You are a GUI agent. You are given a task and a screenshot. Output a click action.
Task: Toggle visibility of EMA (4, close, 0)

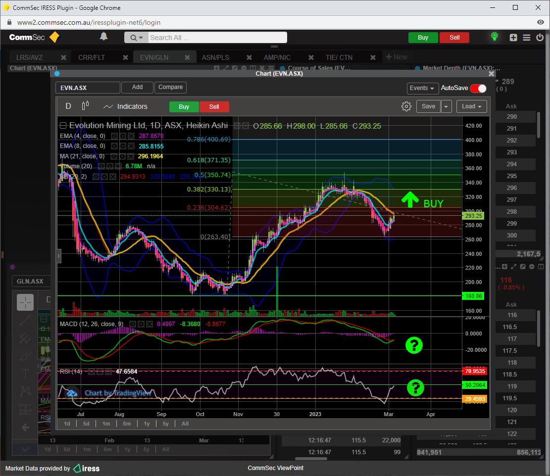tap(114, 136)
